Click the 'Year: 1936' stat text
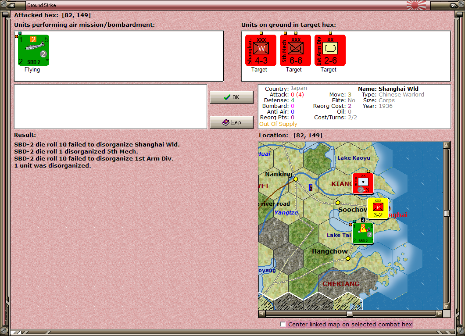Screen dimensions: 465x336 pyautogui.click(x=378, y=106)
